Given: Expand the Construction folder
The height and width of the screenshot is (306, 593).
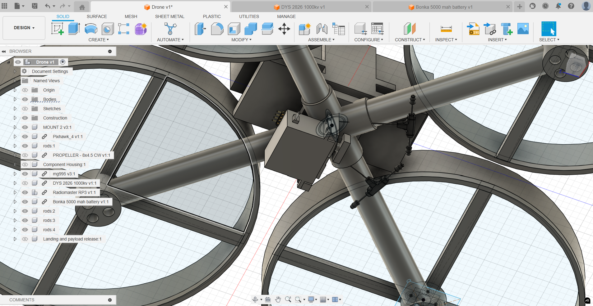Looking at the screenshot, I should [15, 118].
